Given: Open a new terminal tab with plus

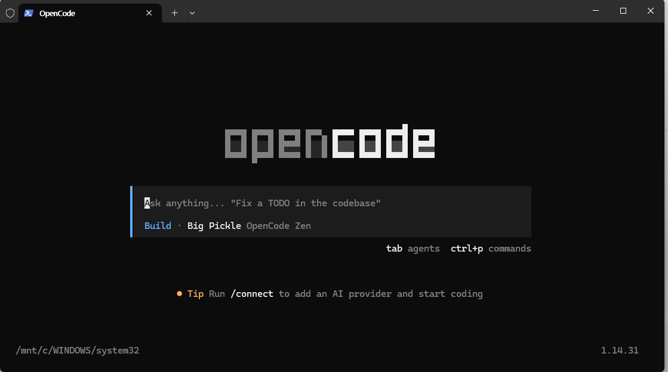Looking at the screenshot, I should pyautogui.click(x=174, y=13).
